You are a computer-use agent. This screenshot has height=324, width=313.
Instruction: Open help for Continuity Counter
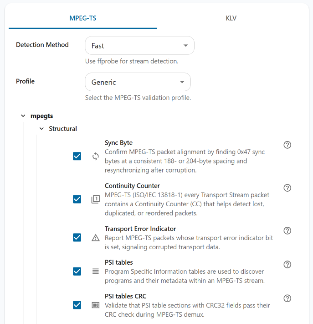[x=287, y=188]
